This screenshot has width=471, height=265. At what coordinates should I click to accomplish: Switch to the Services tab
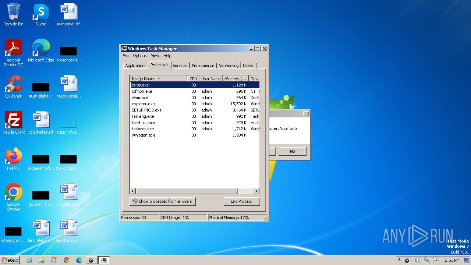(180, 66)
